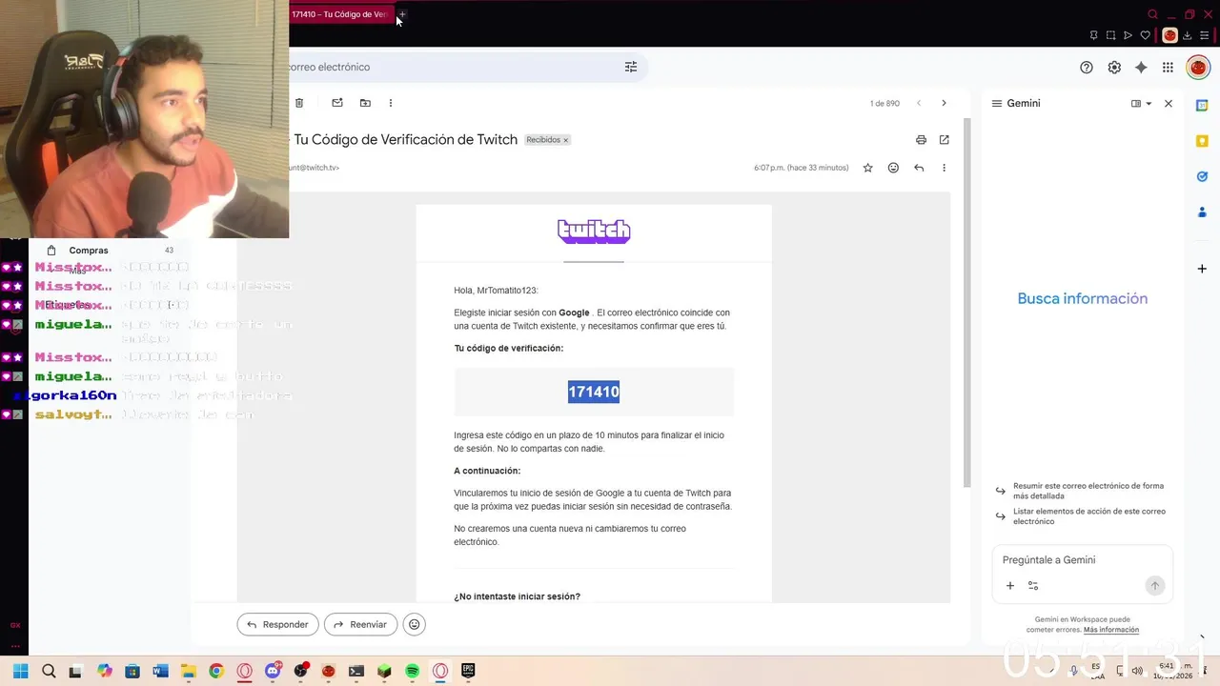
Task: Go to the previous email arrow
Action: pos(919,103)
